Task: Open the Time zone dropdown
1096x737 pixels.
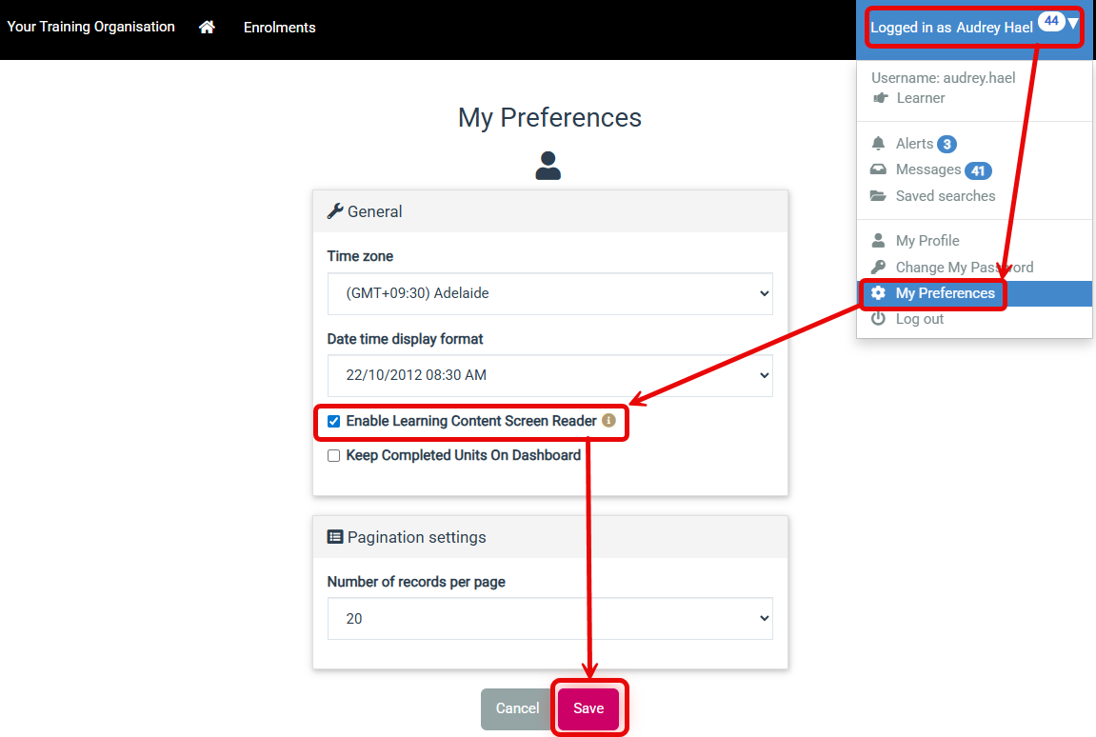Action: point(549,294)
